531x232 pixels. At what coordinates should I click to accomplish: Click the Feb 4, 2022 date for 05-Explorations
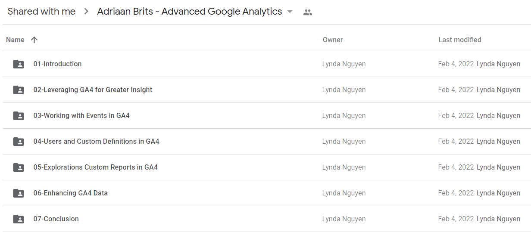click(456, 167)
